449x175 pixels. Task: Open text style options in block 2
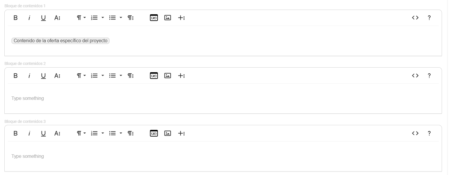pyautogui.click(x=57, y=76)
